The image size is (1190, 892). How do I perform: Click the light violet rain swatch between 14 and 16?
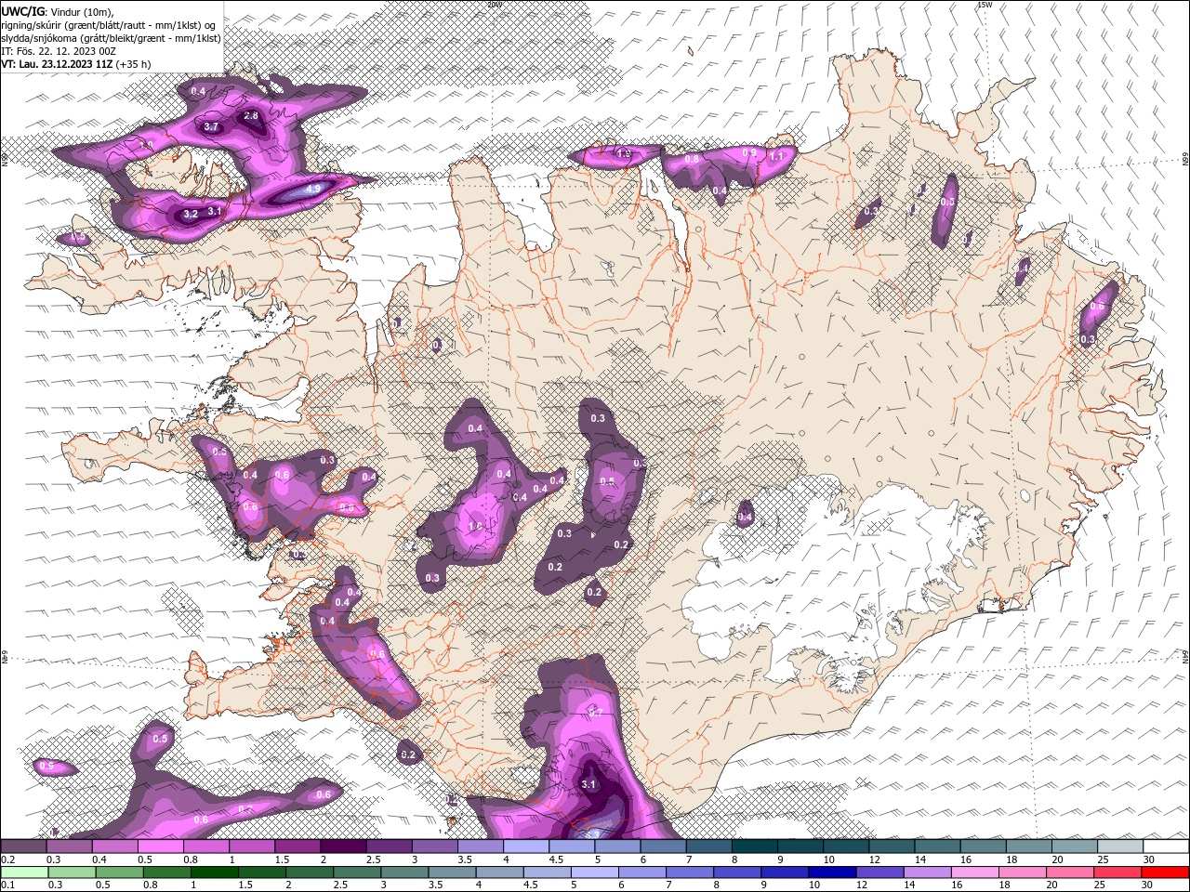(927, 872)
